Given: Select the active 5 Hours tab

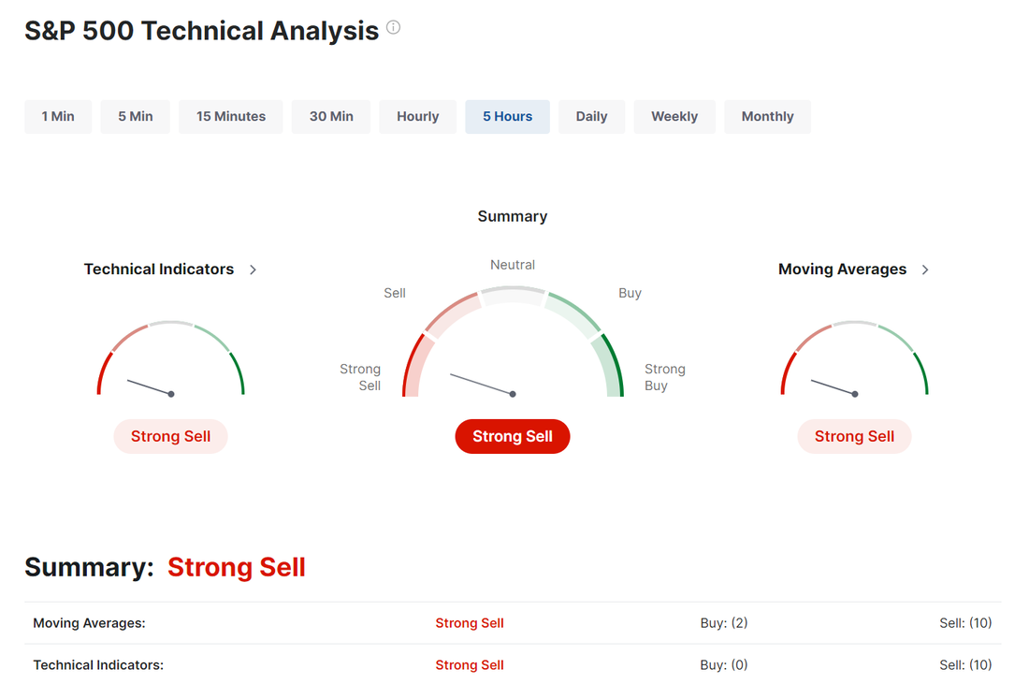Looking at the screenshot, I should point(507,117).
